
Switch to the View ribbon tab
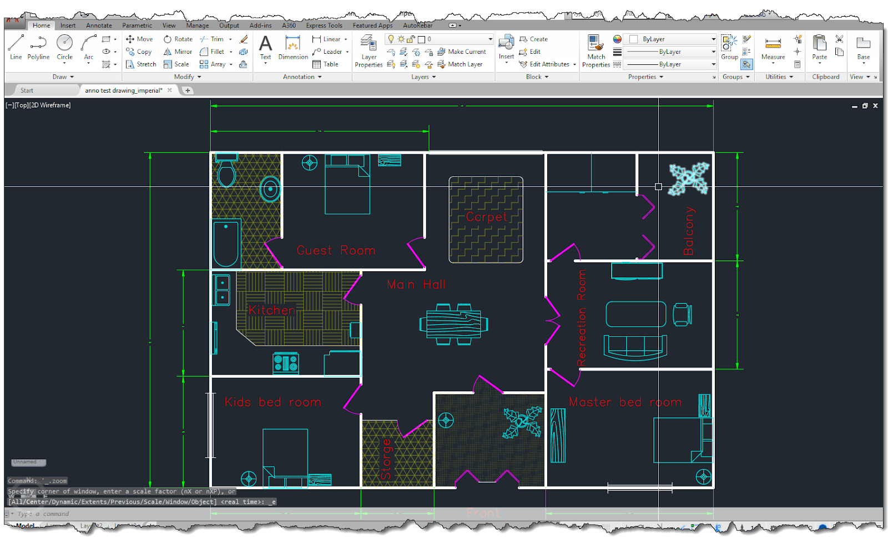[169, 26]
